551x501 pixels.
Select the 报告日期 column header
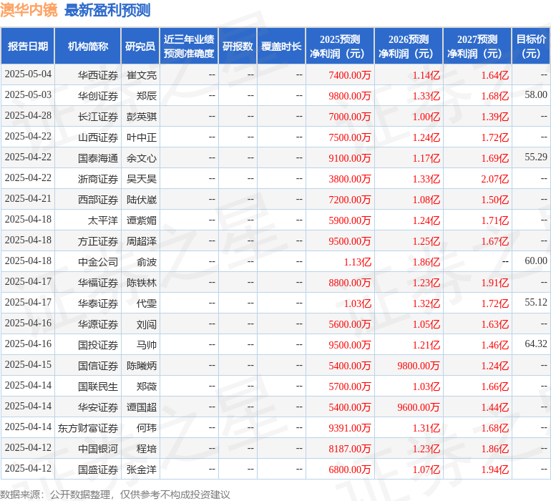point(28,46)
